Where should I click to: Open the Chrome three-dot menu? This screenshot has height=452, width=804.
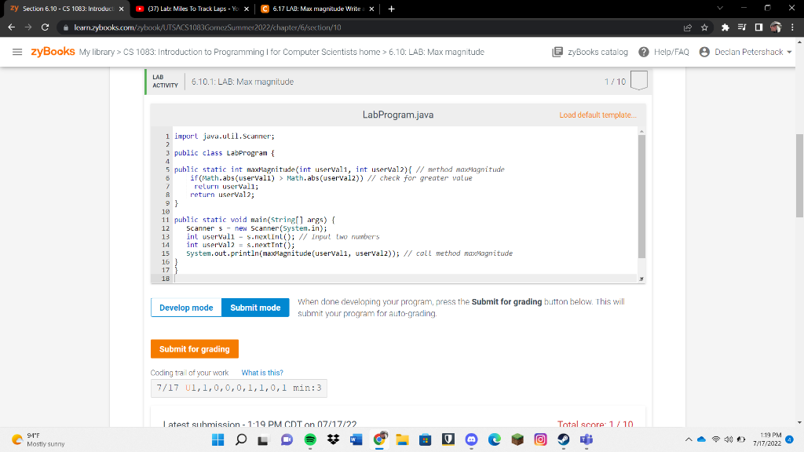[792, 27]
